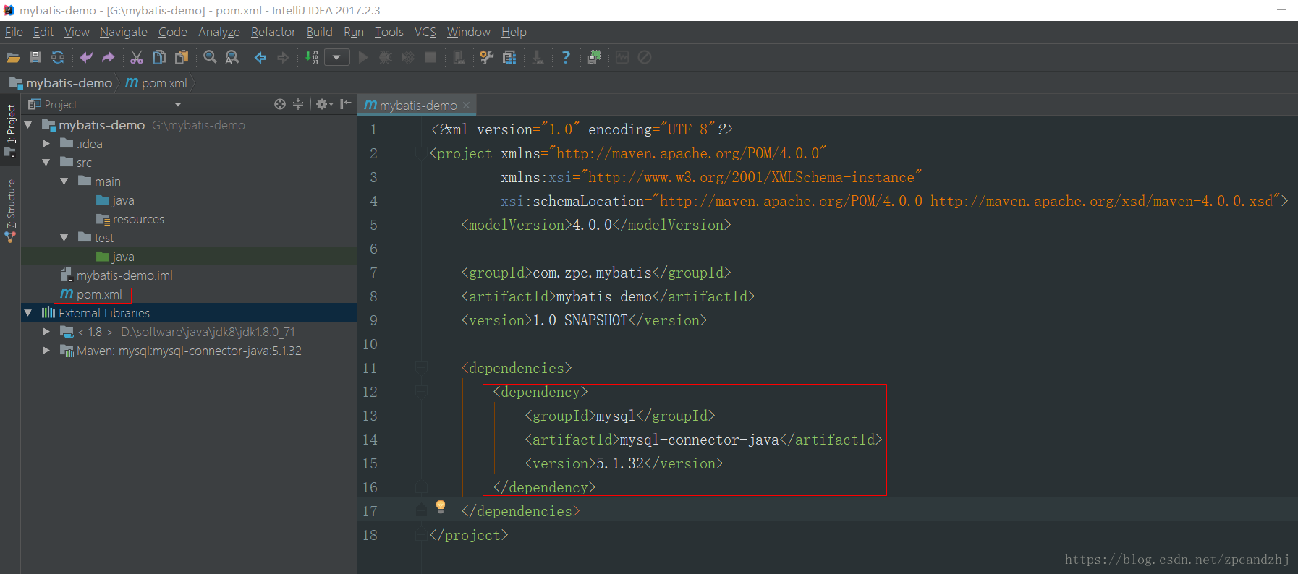1298x574 pixels.
Task: Click the Build Project icon
Action: (x=312, y=57)
